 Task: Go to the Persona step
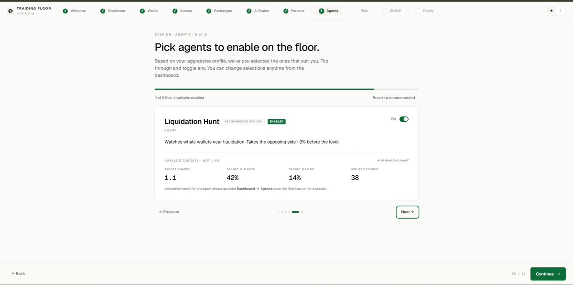pos(294,11)
